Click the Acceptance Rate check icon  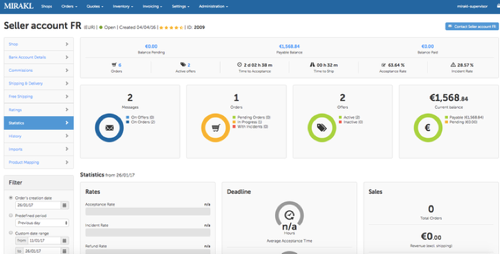[383, 65]
